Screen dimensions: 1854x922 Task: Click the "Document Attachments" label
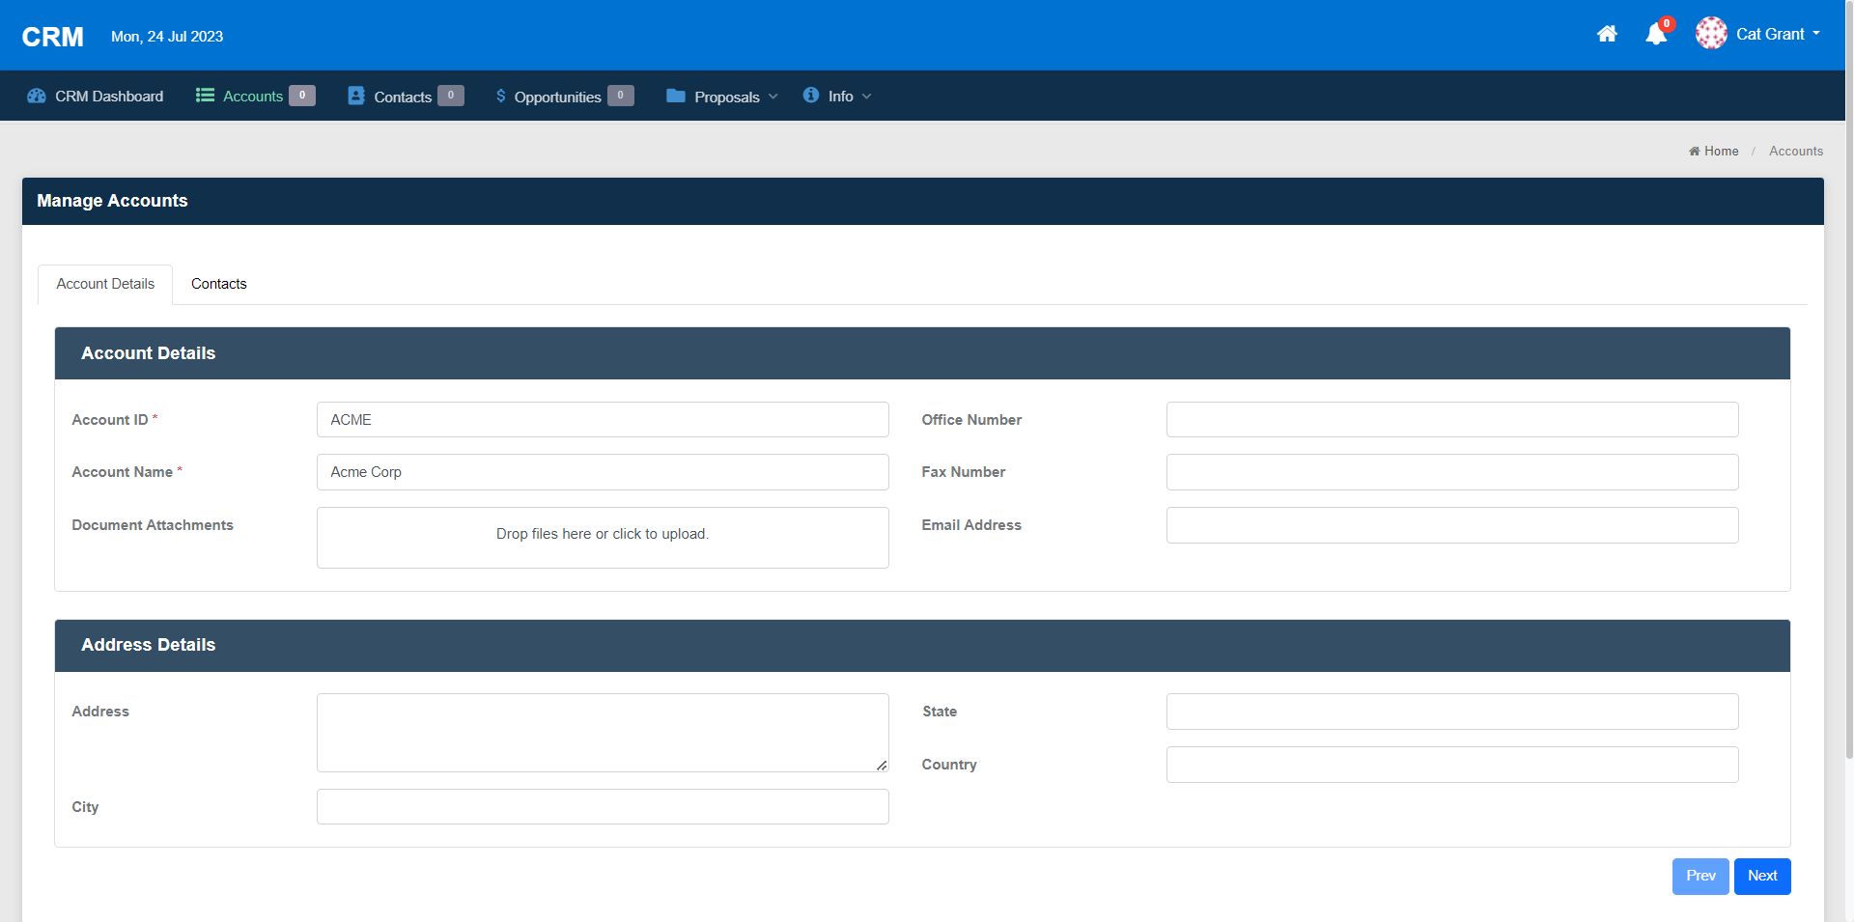point(153,525)
